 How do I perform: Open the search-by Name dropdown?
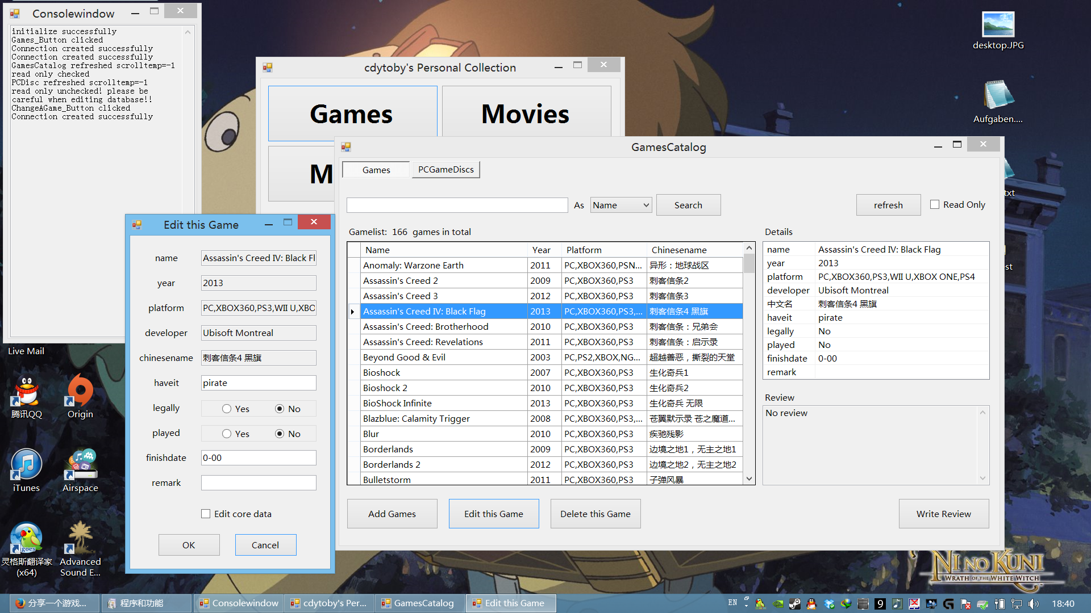[x=621, y=205]
